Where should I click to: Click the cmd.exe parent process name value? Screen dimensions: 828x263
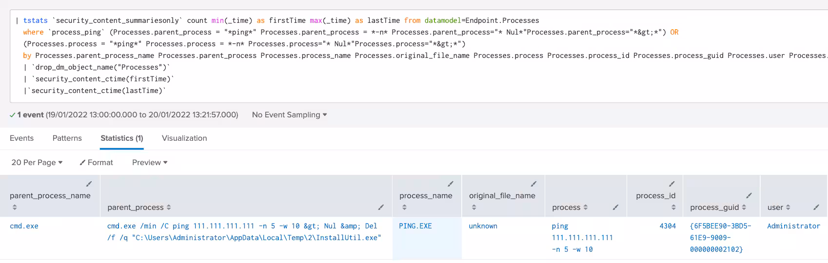coord(24,226)
